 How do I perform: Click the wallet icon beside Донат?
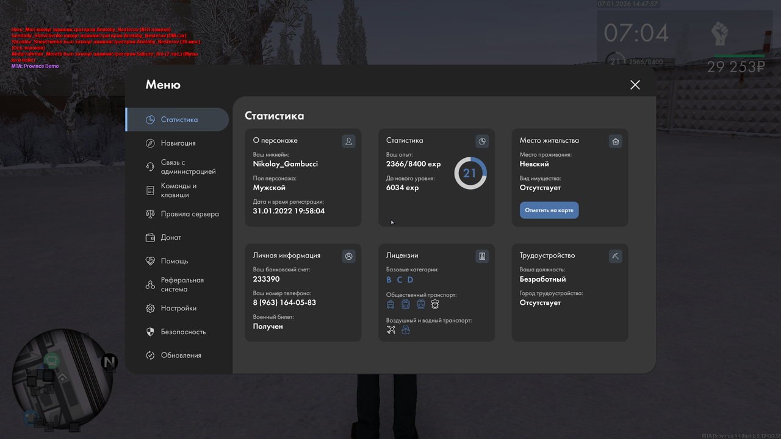point(150,238)
